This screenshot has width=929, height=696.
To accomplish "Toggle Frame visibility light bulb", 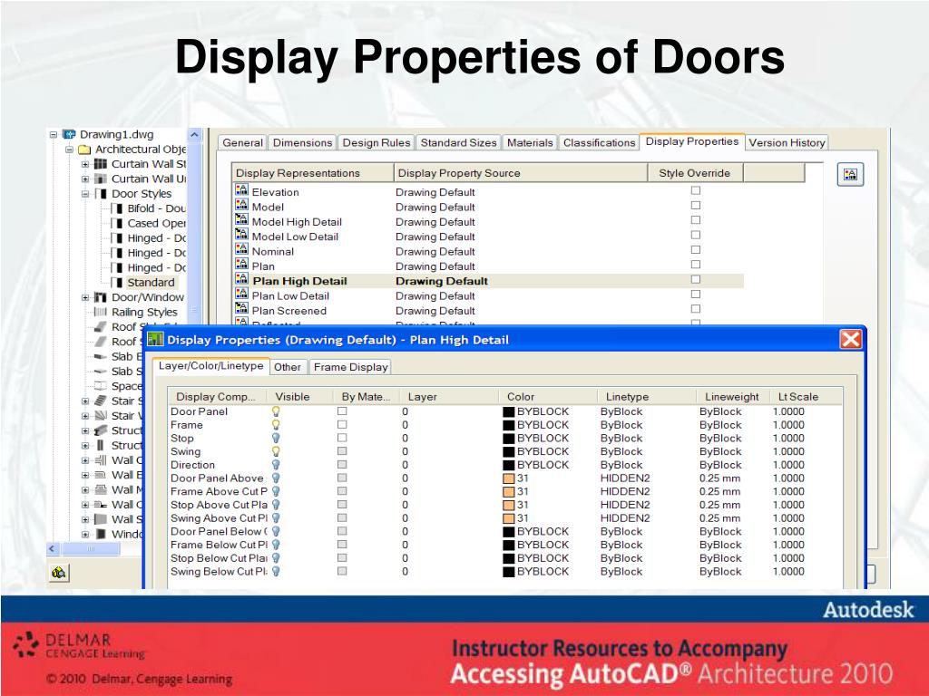I will tap(276, 424).
